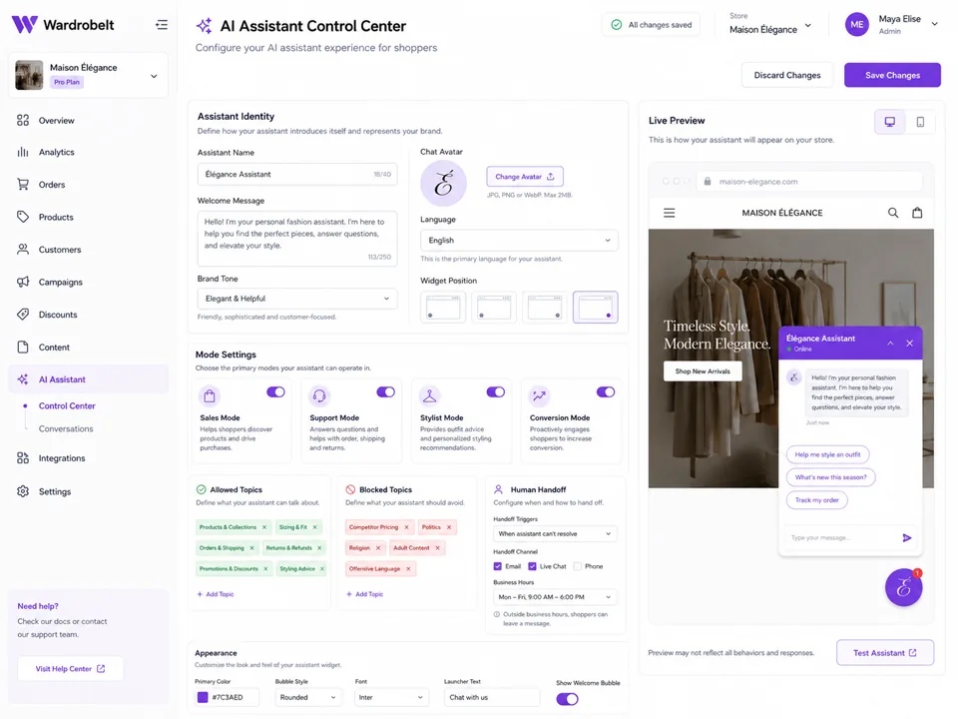
Task: Open Maya Elise user menu
Action: (891, 24)
